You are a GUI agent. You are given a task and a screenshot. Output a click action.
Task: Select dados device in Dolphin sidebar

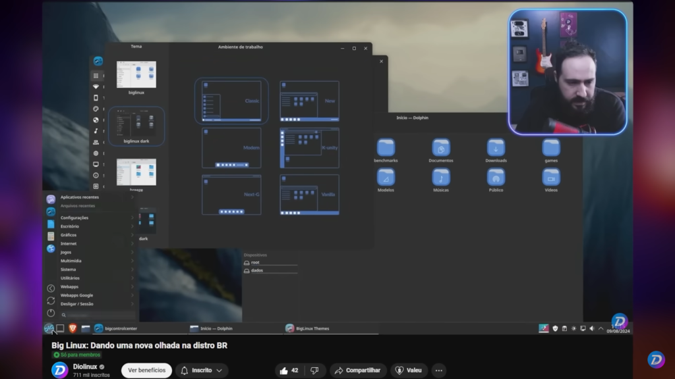tap(270, 270)
